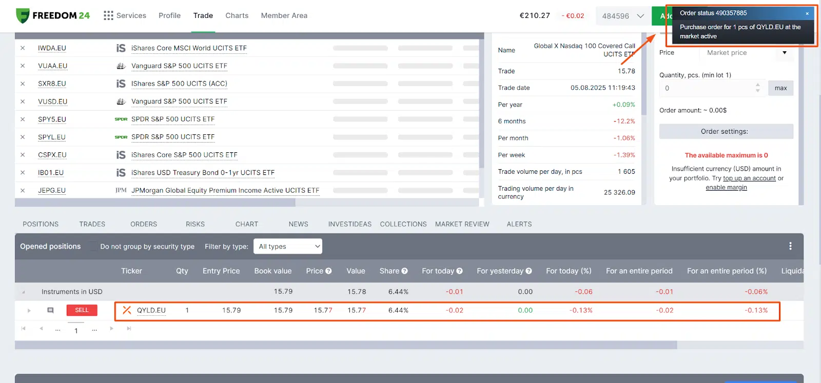Click the Freedom 24 logo

(53, 15)
